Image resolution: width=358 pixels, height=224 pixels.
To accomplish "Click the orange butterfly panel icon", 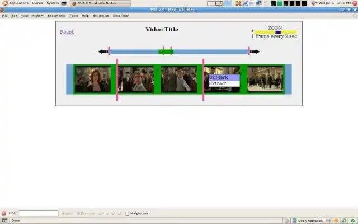I will click(239, 3).
